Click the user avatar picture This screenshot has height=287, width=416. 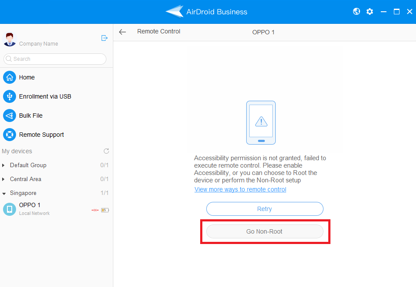pos(10,39)
